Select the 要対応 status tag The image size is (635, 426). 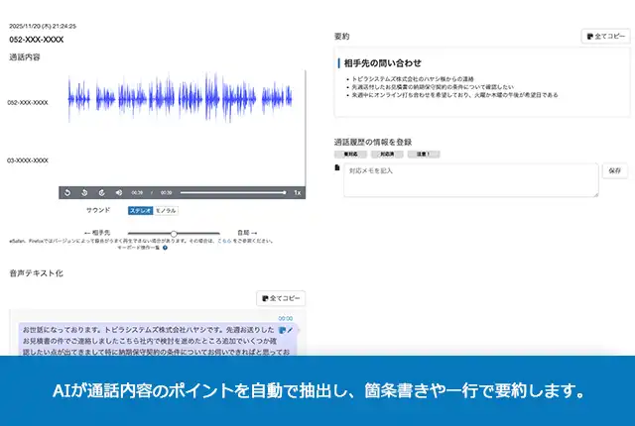(x=350, y=155)
